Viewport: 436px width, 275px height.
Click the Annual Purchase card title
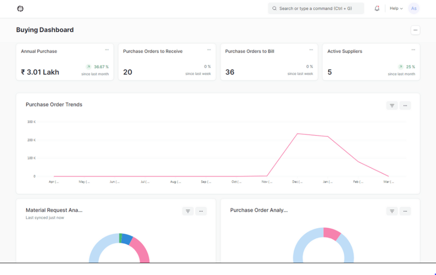(x=39, y=52)
